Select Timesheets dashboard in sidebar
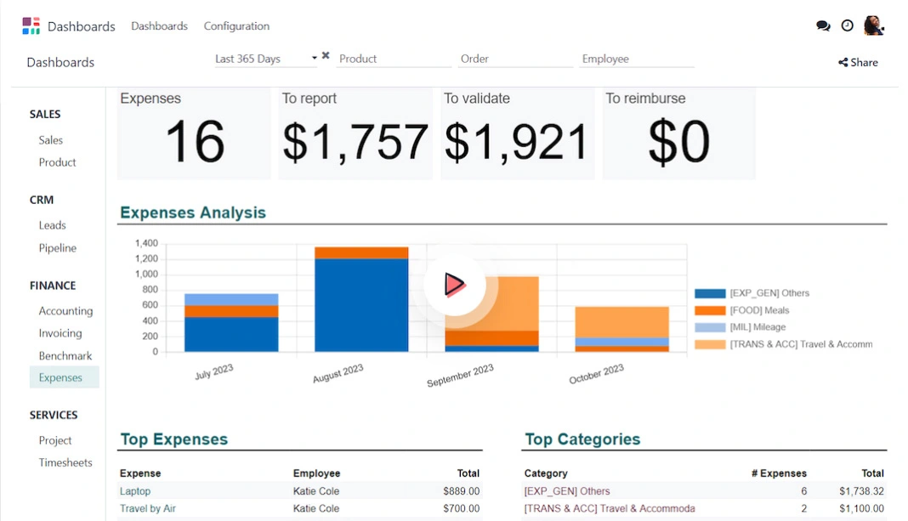Screen dimensions: 908x521 tap(65, 462)
